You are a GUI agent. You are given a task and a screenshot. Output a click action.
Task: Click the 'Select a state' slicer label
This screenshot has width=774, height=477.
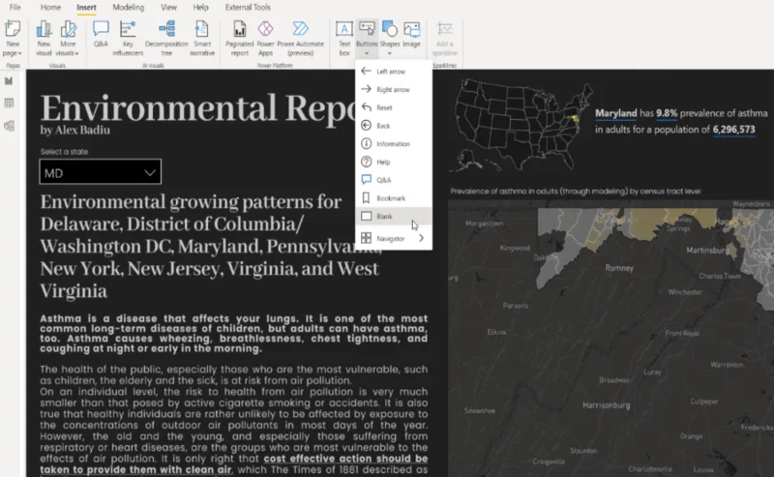[x=64, y=152]
